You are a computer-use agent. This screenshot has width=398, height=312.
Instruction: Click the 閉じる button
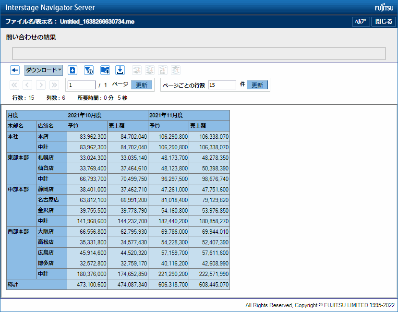(384, 22)
